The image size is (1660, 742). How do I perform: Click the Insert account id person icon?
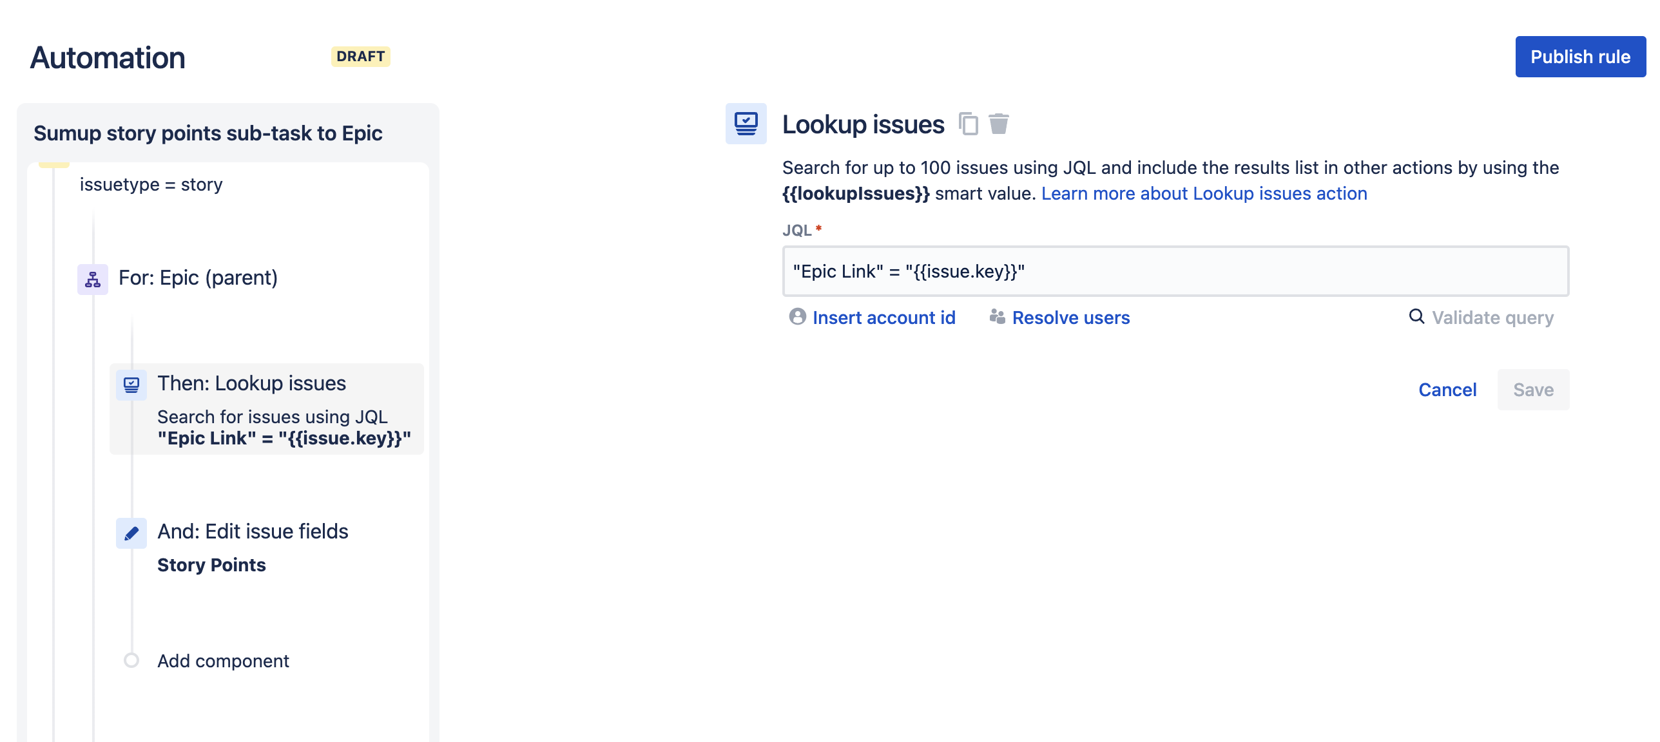[797, 317]
